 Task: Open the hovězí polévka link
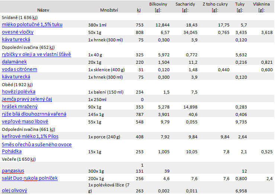[x=19, y=92]
